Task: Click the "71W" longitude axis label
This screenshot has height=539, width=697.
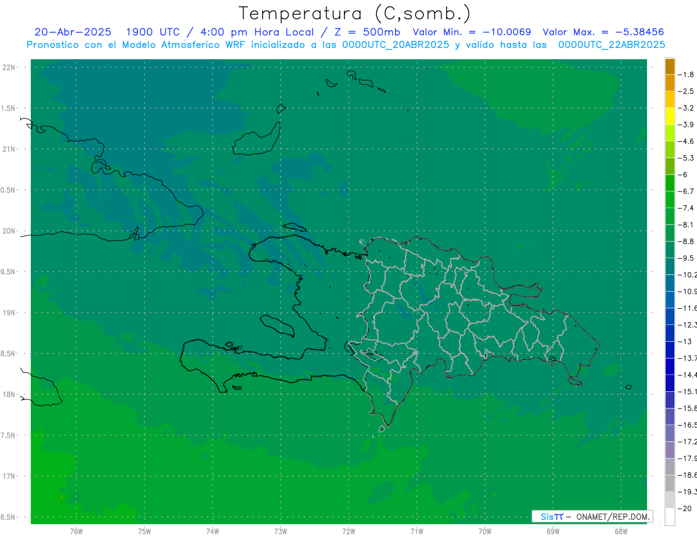Action: point(416,531)
